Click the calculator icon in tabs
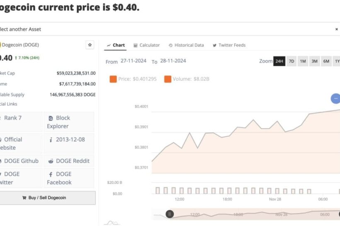 coord(136,45)
